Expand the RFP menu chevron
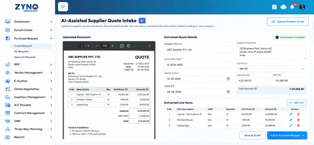 click(51, 64)
